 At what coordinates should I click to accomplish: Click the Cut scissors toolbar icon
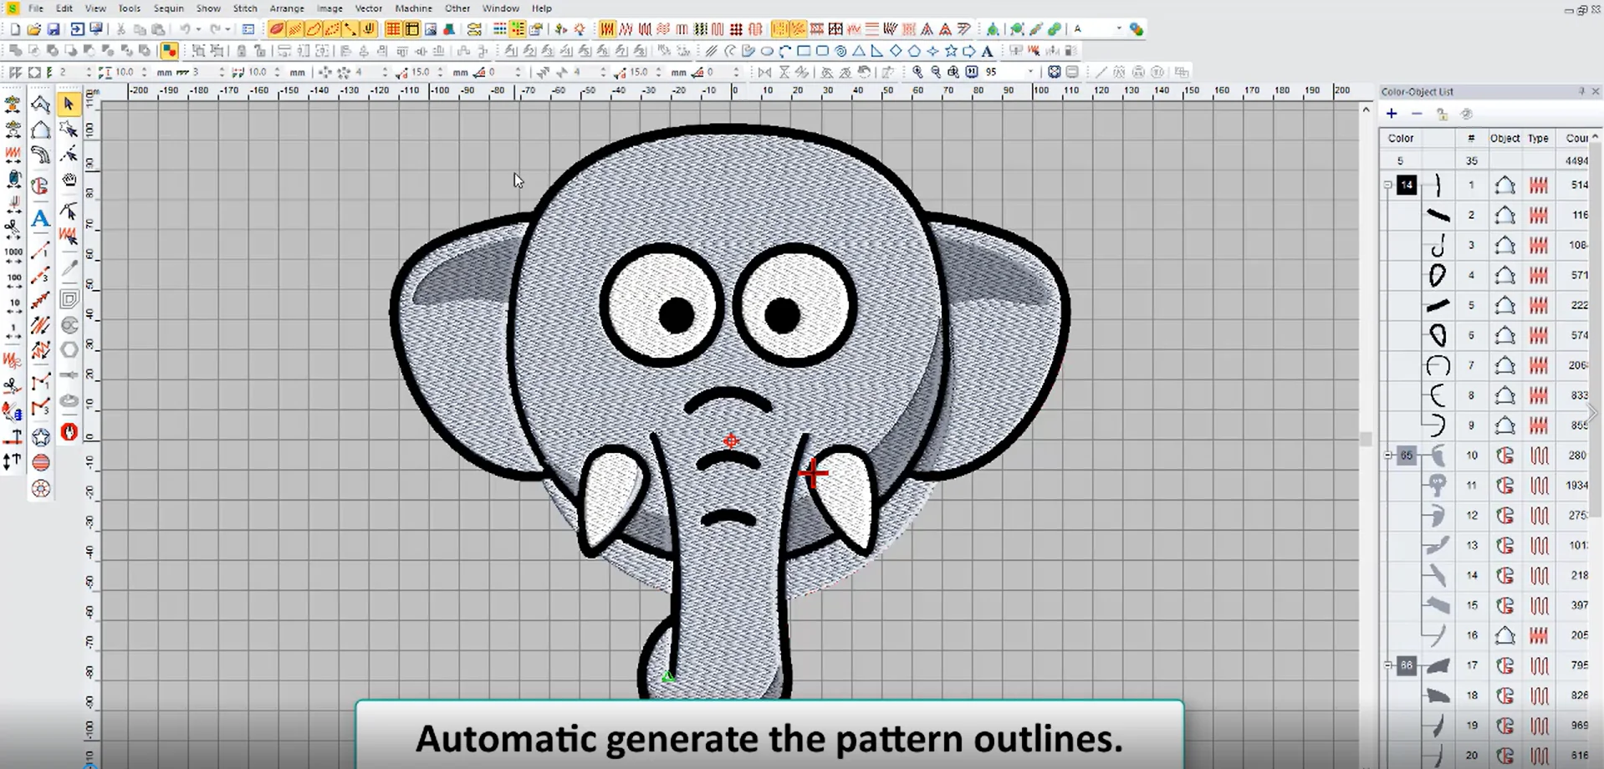click(x=121, y=29)
